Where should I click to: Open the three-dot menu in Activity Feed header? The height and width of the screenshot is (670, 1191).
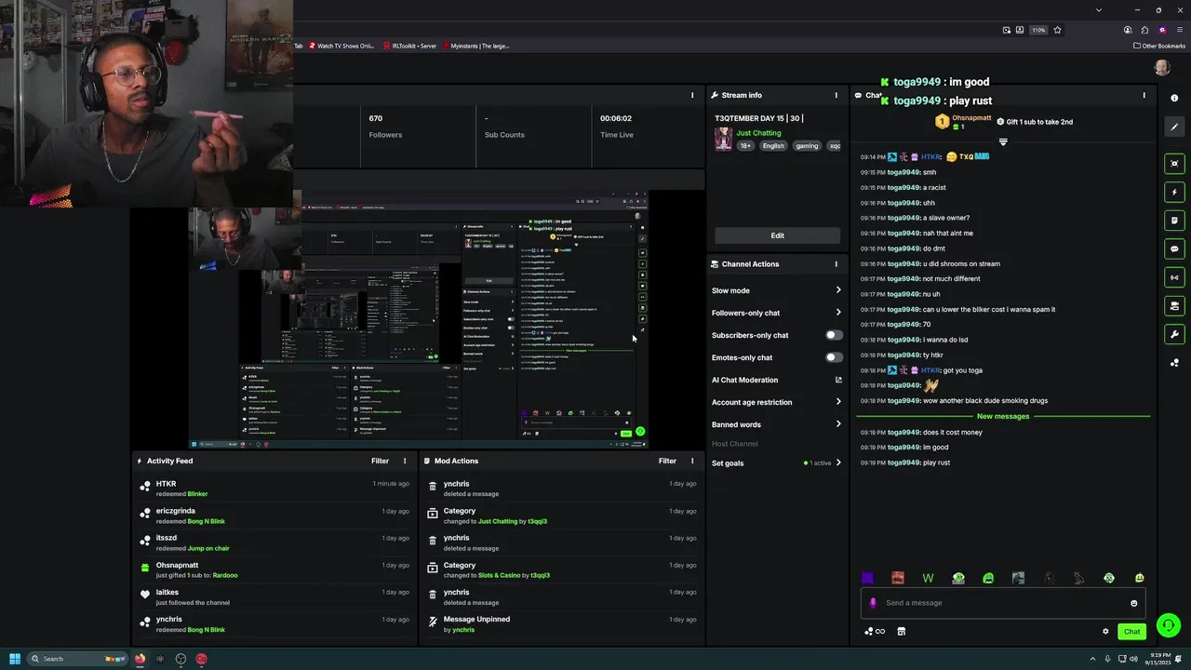[x=404, y=461]
